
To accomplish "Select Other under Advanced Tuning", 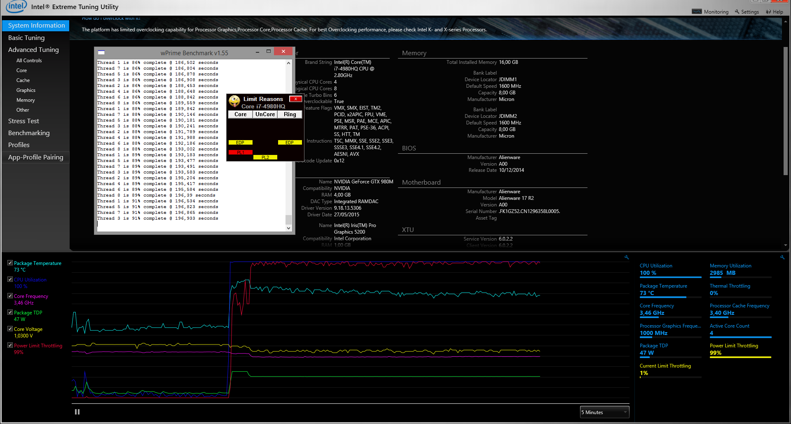I will (23, 110).
